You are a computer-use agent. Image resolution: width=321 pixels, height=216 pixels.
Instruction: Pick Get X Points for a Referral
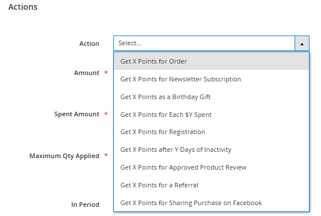tap(212, 185)
